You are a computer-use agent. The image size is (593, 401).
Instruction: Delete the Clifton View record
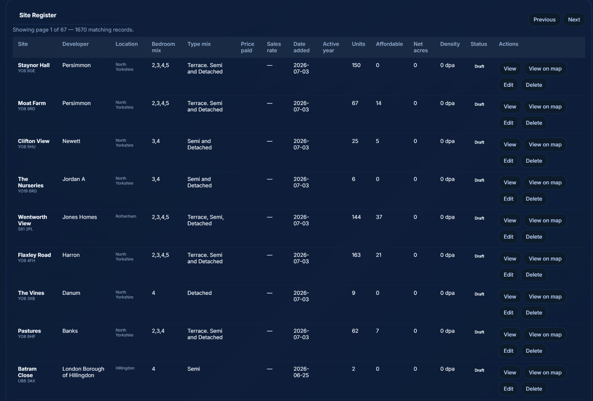click(x=534, y=161)
